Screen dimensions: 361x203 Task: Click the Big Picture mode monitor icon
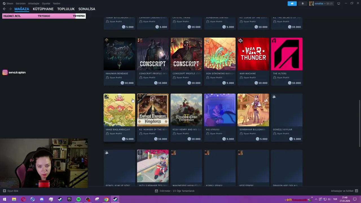coord(339,3)
